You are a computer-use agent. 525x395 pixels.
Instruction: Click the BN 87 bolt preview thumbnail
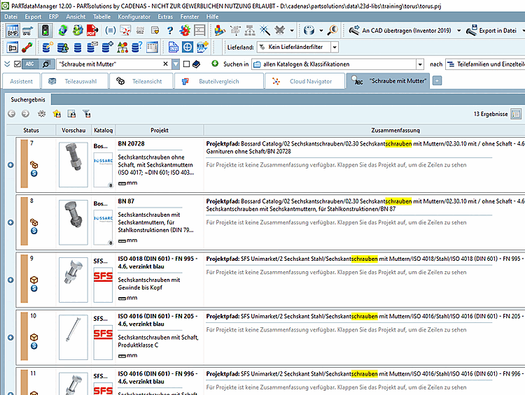pyautogui.click(x=73, y=217)
